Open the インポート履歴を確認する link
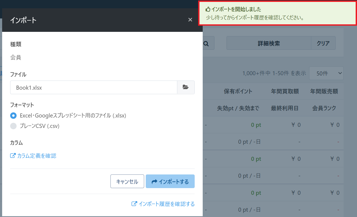The width and height of the screenshot is (357, 217). [163, 204]
